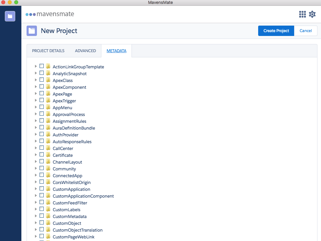Check the AuraDefinitionBundle checkbox
The height and width of the screenshot is (241, 321).
point(41,127)
